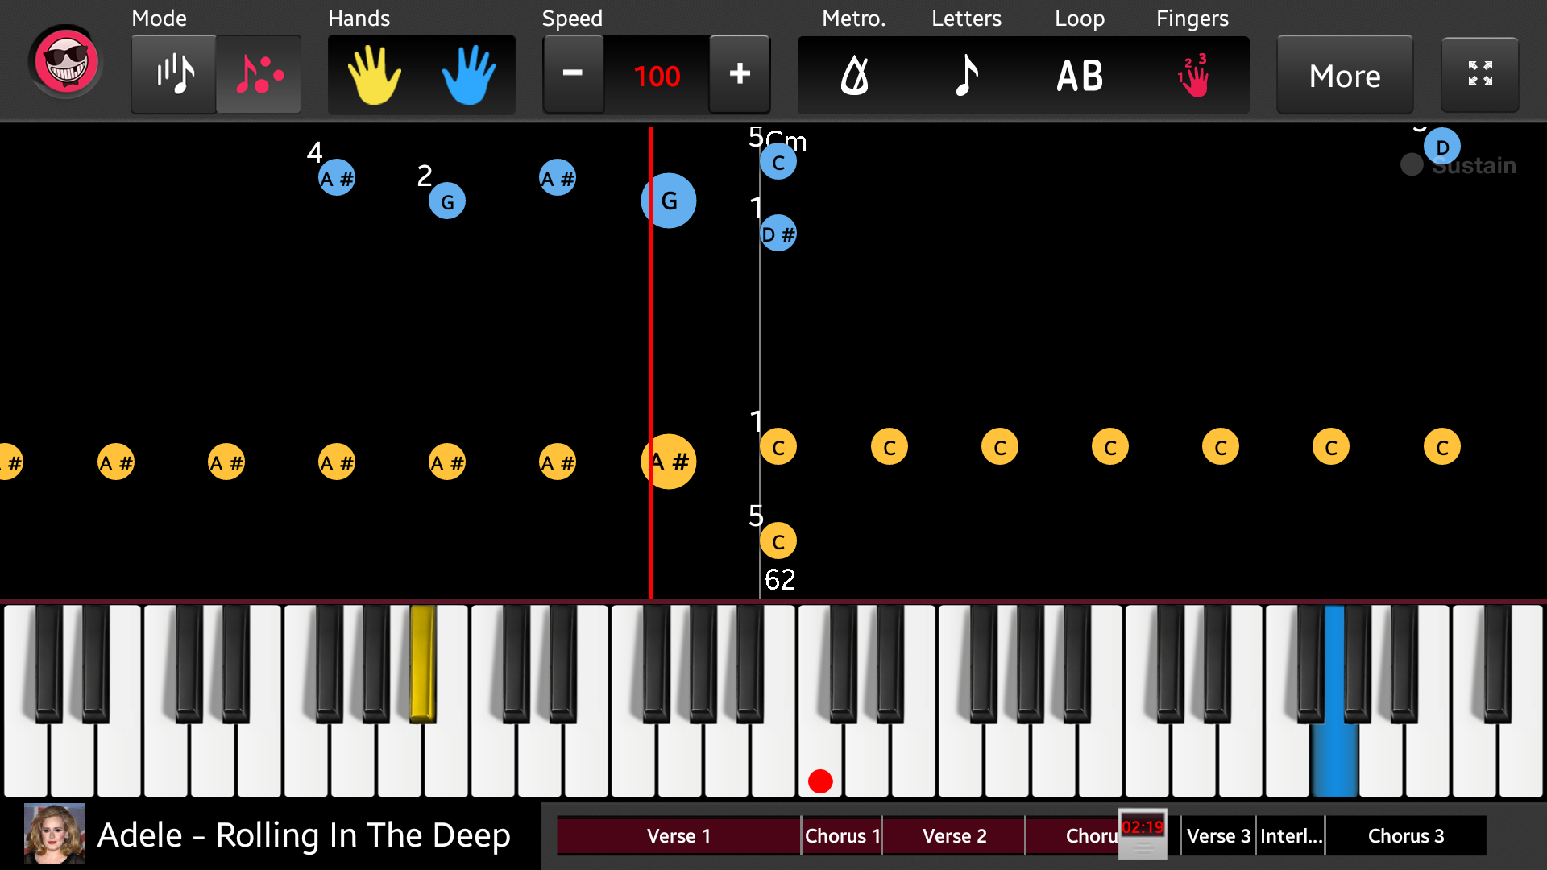
Task: Enable the Loop mode icon
Action: 1080,74
